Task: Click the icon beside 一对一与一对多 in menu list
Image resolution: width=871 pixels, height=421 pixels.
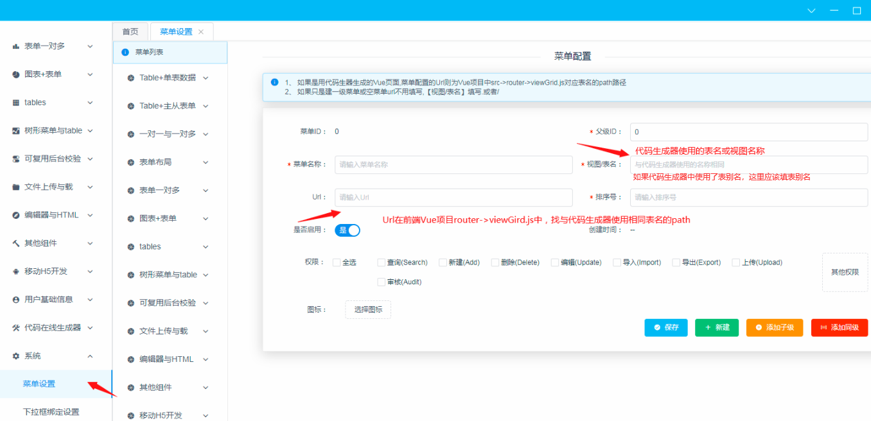Action: [130, 134]
